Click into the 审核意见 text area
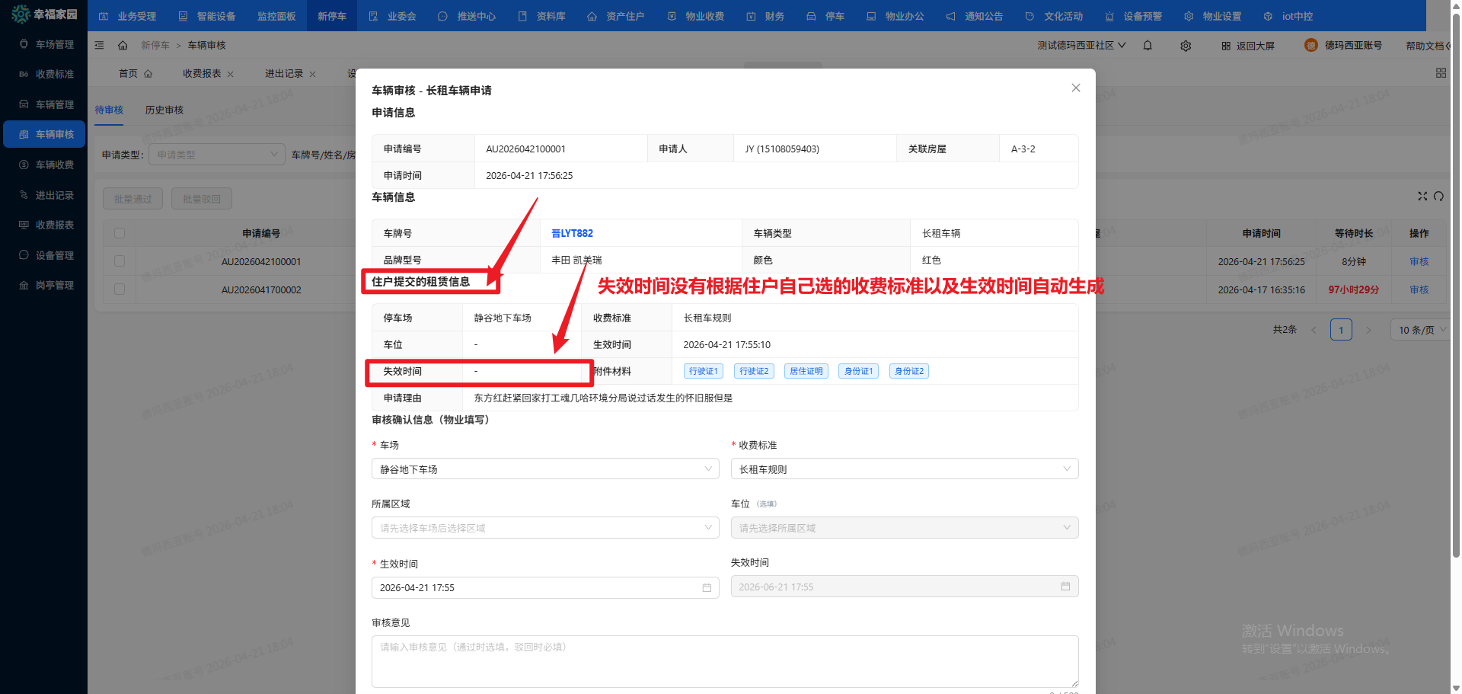 pyautogui.click(x=724, y=661)
